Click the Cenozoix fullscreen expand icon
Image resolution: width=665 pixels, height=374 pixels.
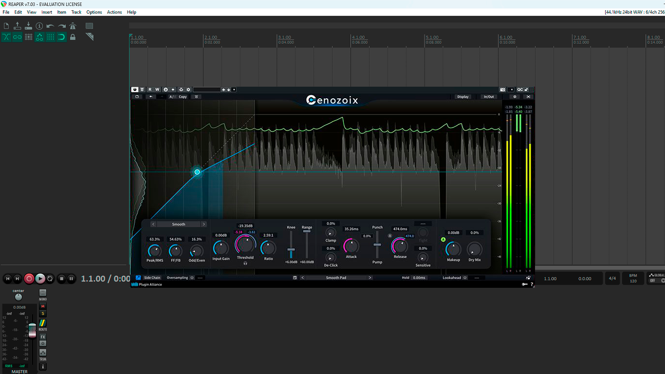pos(529,96)
